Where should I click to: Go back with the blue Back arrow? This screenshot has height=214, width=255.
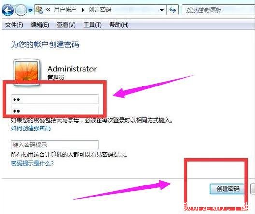[x=7, y=10]
